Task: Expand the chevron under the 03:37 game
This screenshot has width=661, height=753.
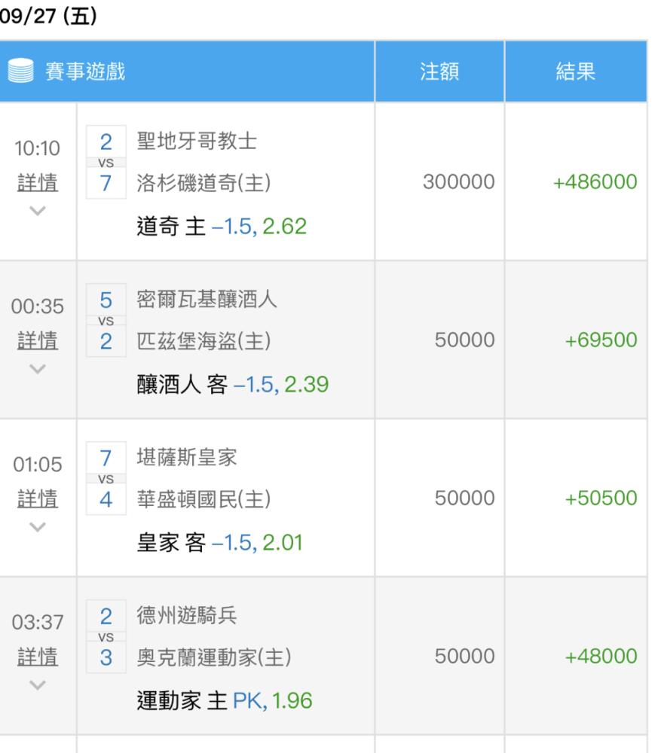Action: [x=38, y=684]
